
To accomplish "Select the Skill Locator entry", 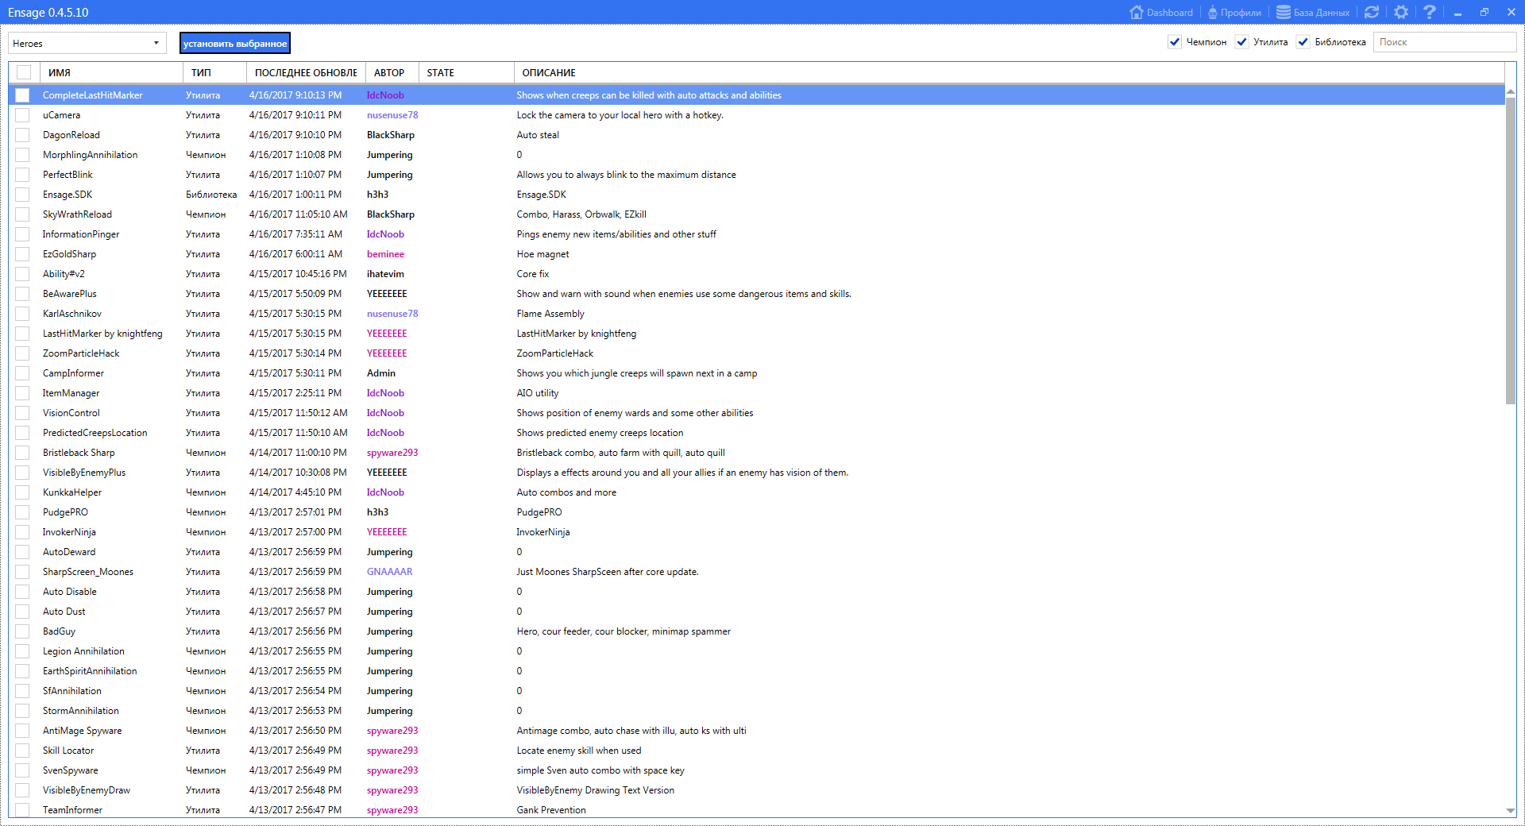I will 68,751.
